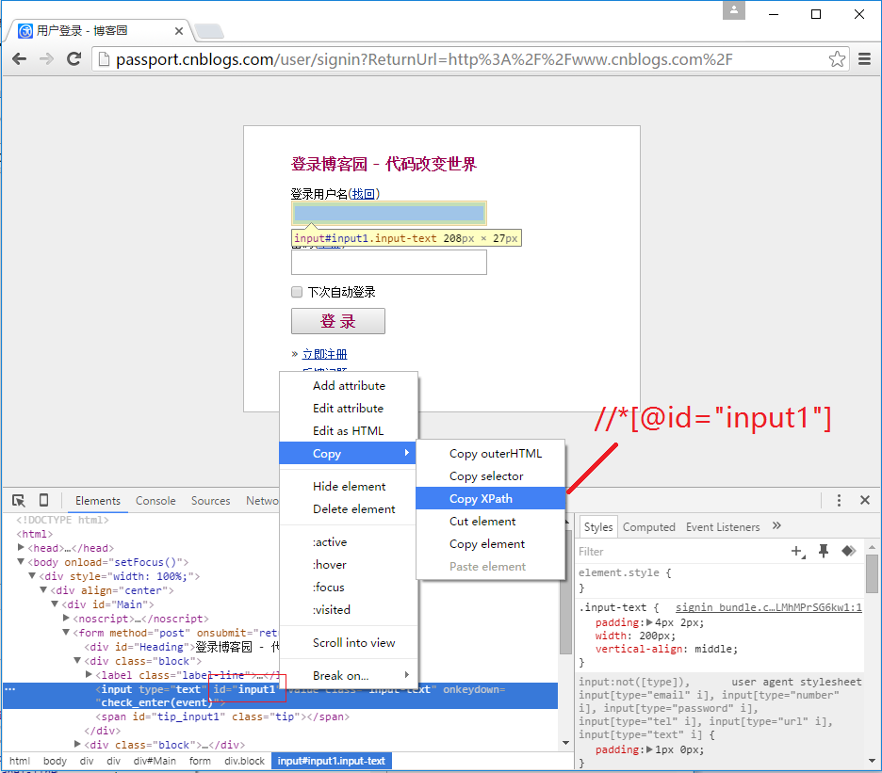Image resolution: width=882 pixels, height=773 pixels.
Task: Click the page info icon in address bar
Action: pos(104,59)
